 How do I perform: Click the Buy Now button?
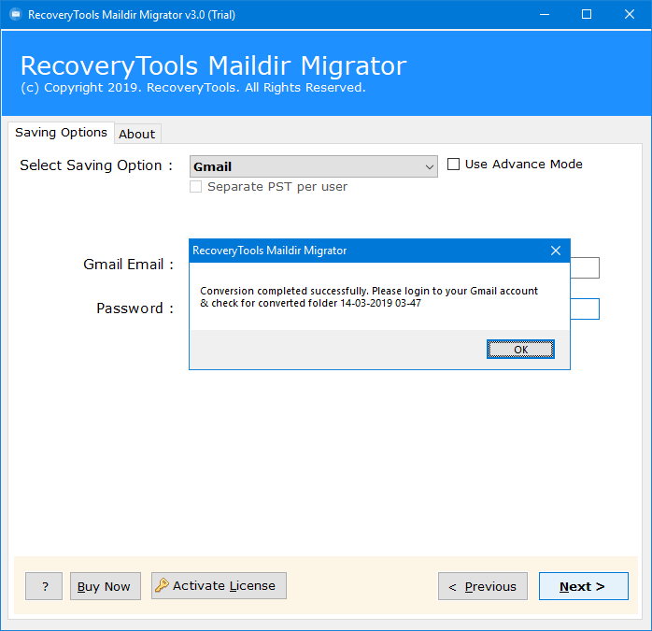tap(106, 586)
